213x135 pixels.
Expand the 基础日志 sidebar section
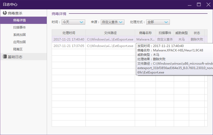coord(23,57)
